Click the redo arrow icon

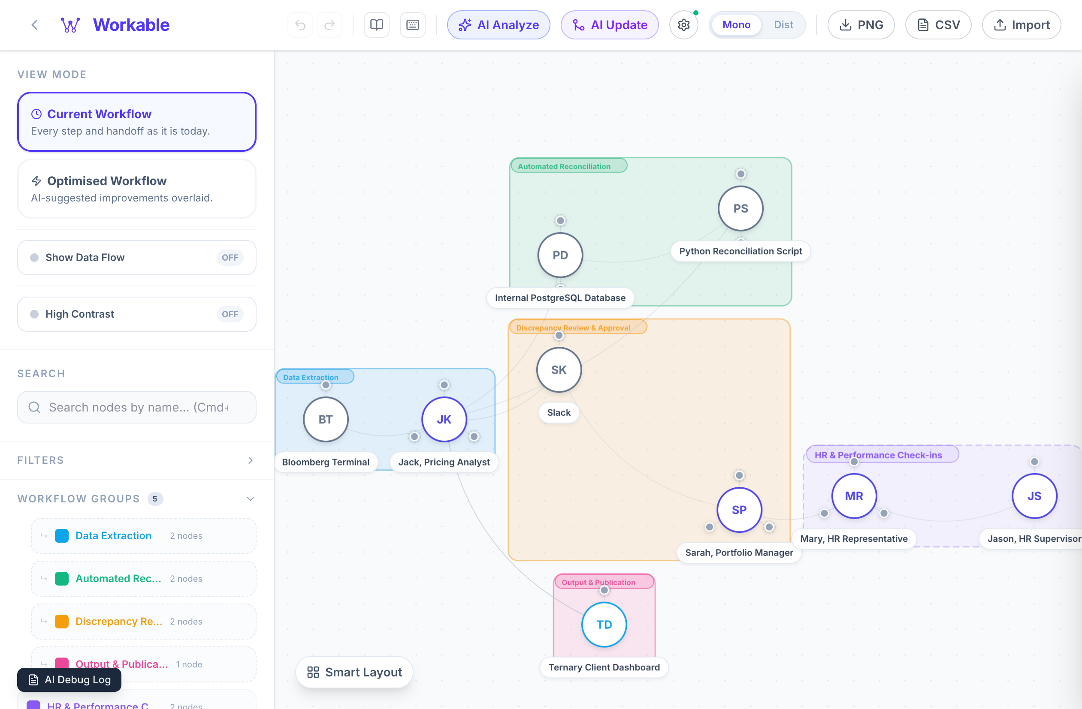pos(329,25)
